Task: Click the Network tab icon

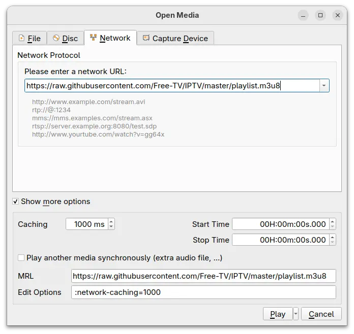Action: click(93, 38)
